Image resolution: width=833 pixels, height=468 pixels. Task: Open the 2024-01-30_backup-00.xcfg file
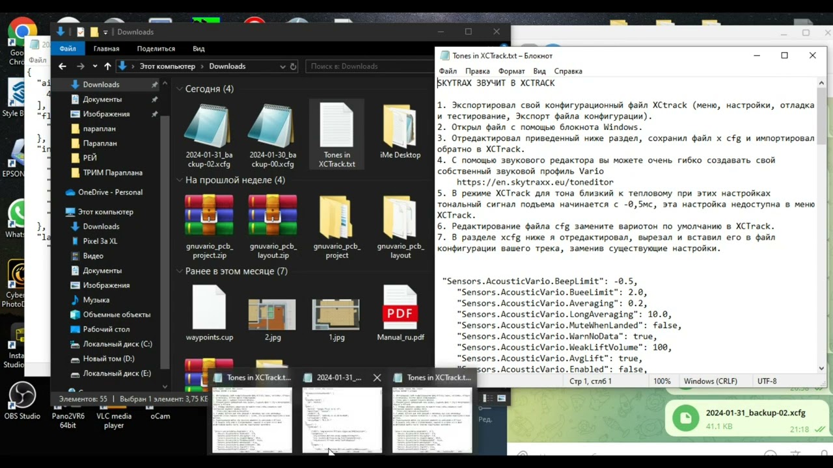pyautogui.click(x=273, y=136)
